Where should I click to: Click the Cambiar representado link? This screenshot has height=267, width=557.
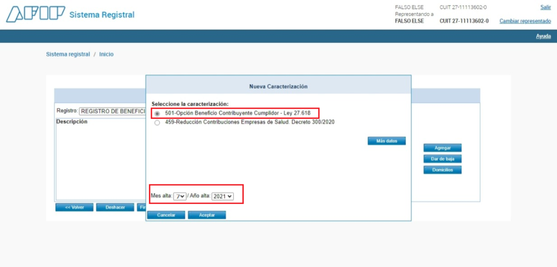(x=525, y=21)
